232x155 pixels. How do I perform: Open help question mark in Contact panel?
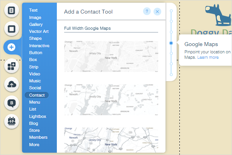pyautogui.click(x=147, y=11)
